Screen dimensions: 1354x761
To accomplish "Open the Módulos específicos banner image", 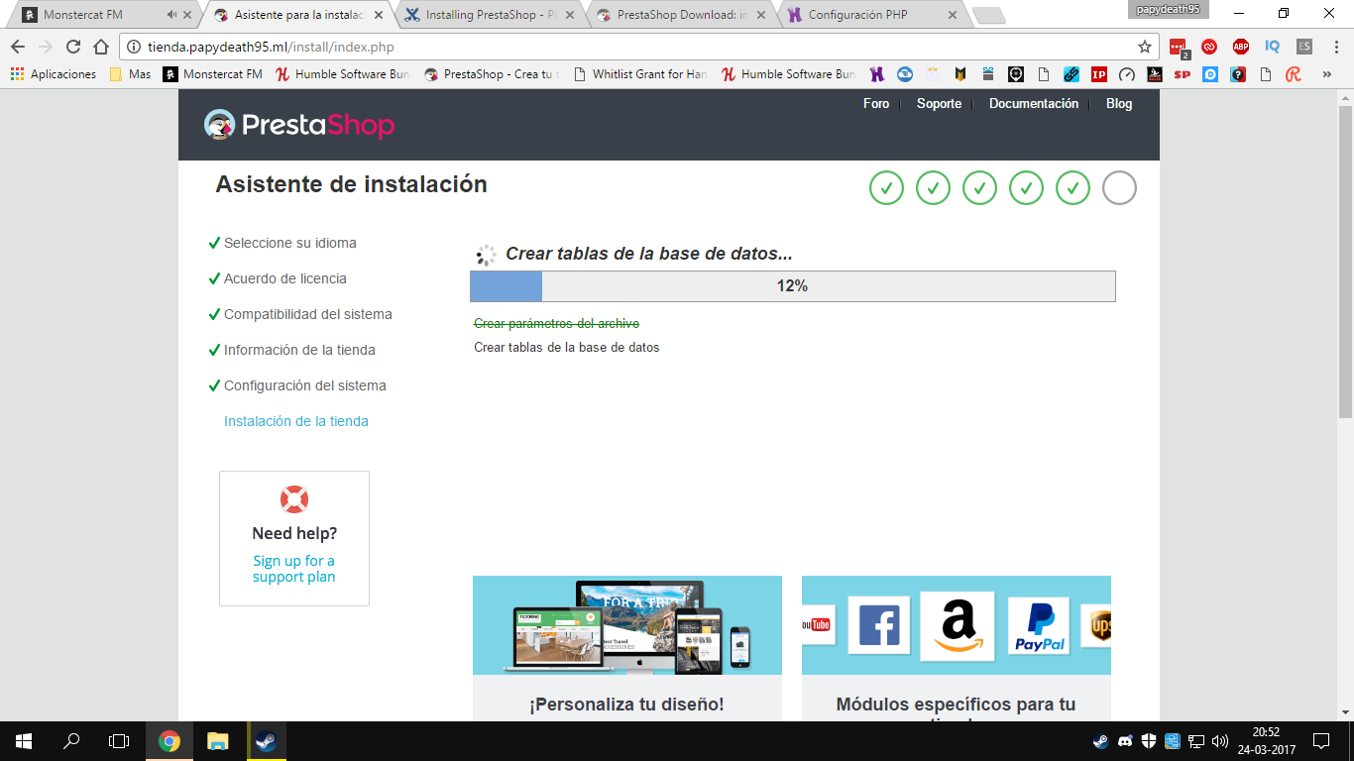I will 957,625.
